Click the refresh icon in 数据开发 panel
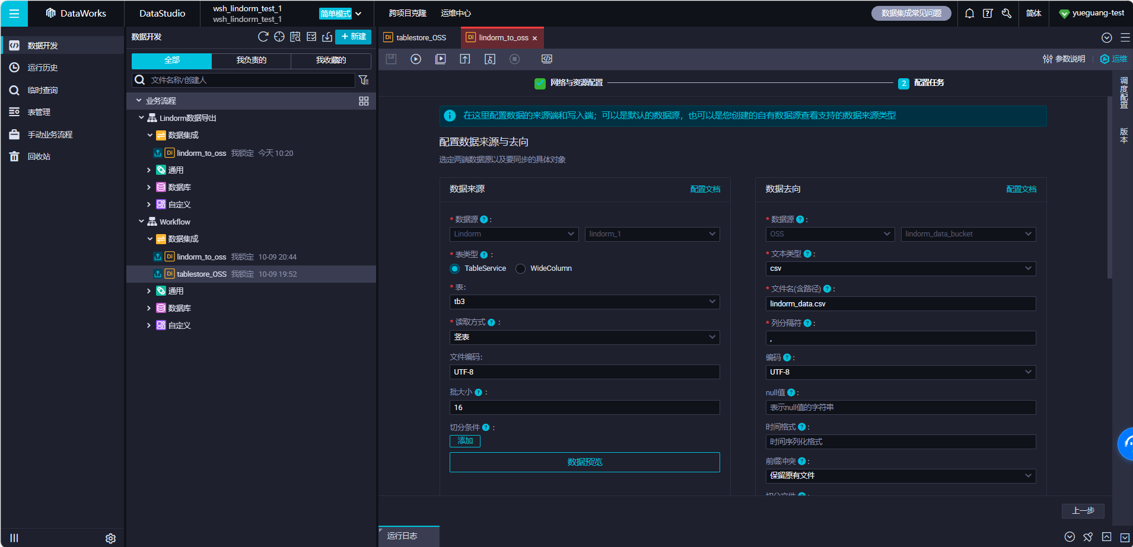Screen dimensions: 1133x547 click(263, 37)
